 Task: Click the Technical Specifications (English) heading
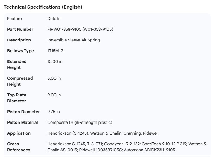43,7
